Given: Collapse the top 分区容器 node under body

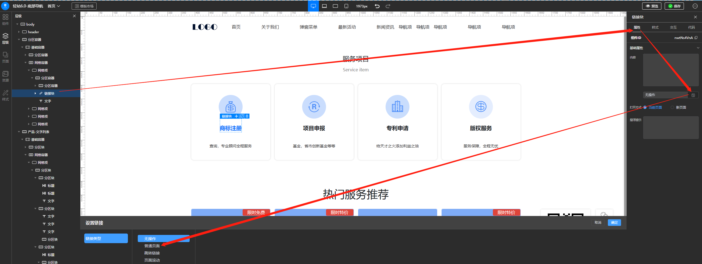Looking at the screenshot, I should (x=19, y=40).
